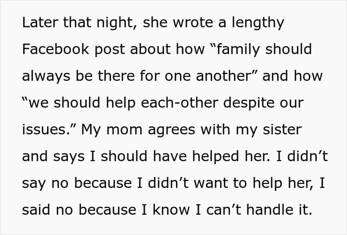Click the word "know" in last line
Image resolution: width=347 pixels, height=235 pixels.
pyautogui.click(x=171, y=210)
